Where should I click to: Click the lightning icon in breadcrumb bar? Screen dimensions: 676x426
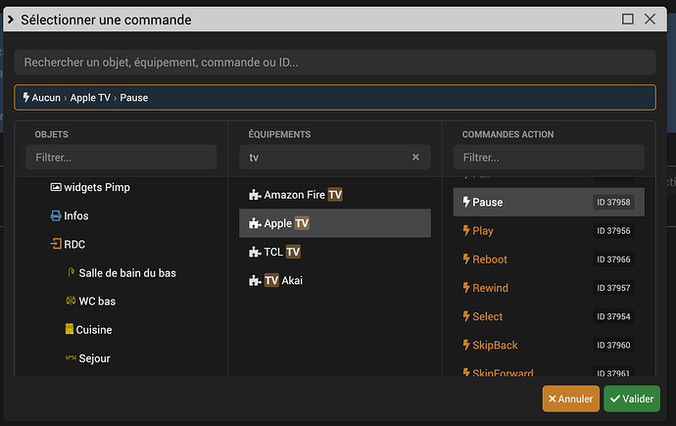click(x=26, y=97)
